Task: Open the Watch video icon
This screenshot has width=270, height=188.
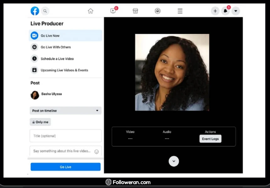Action: [x=113, y=11]
